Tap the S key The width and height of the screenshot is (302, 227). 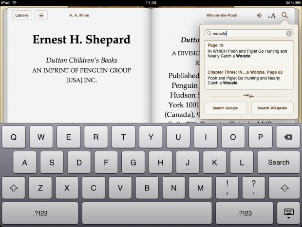pyautogui.click(x=52, y=162)
